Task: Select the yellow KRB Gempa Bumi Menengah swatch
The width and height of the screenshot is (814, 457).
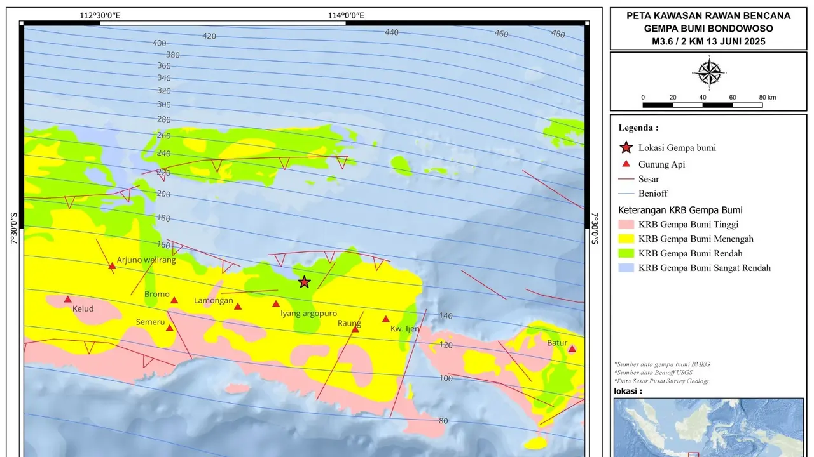Action: [x=626, y=239]
